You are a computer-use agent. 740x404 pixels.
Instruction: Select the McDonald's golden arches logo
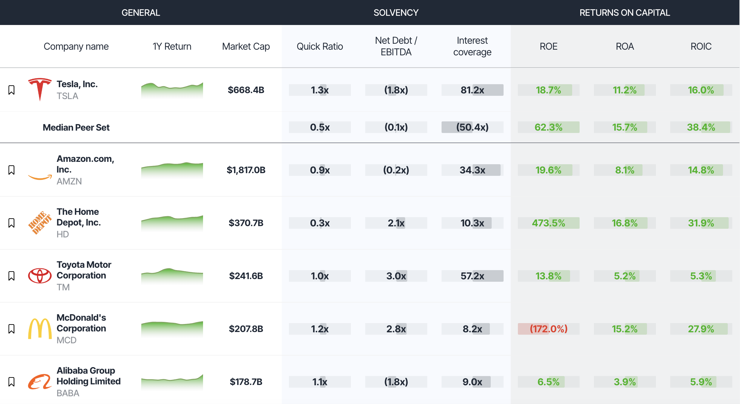(40, 328)
